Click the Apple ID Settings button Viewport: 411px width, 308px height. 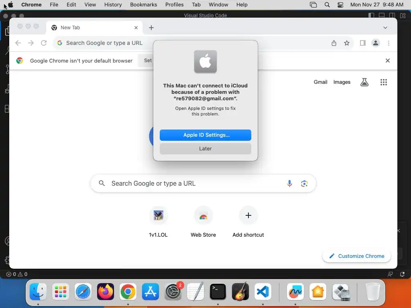coord(205,135)
